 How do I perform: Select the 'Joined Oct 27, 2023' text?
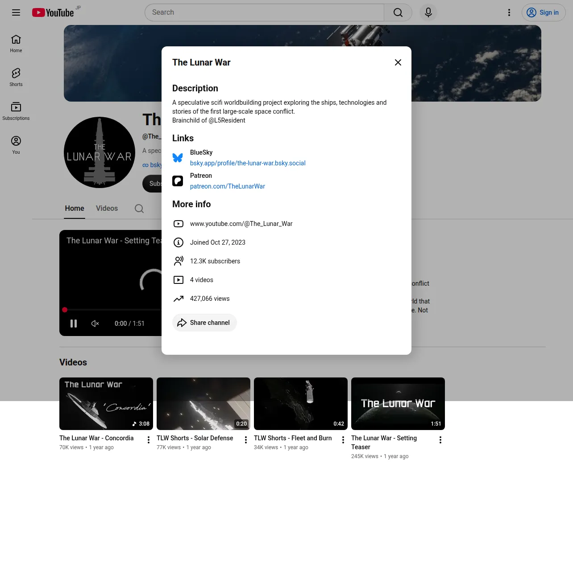click(218, 242)
